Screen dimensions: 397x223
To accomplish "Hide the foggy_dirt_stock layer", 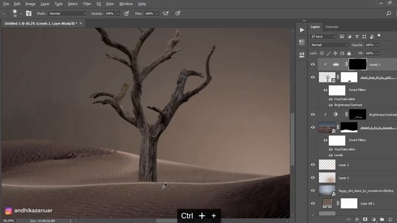I will tap(313, 191).
